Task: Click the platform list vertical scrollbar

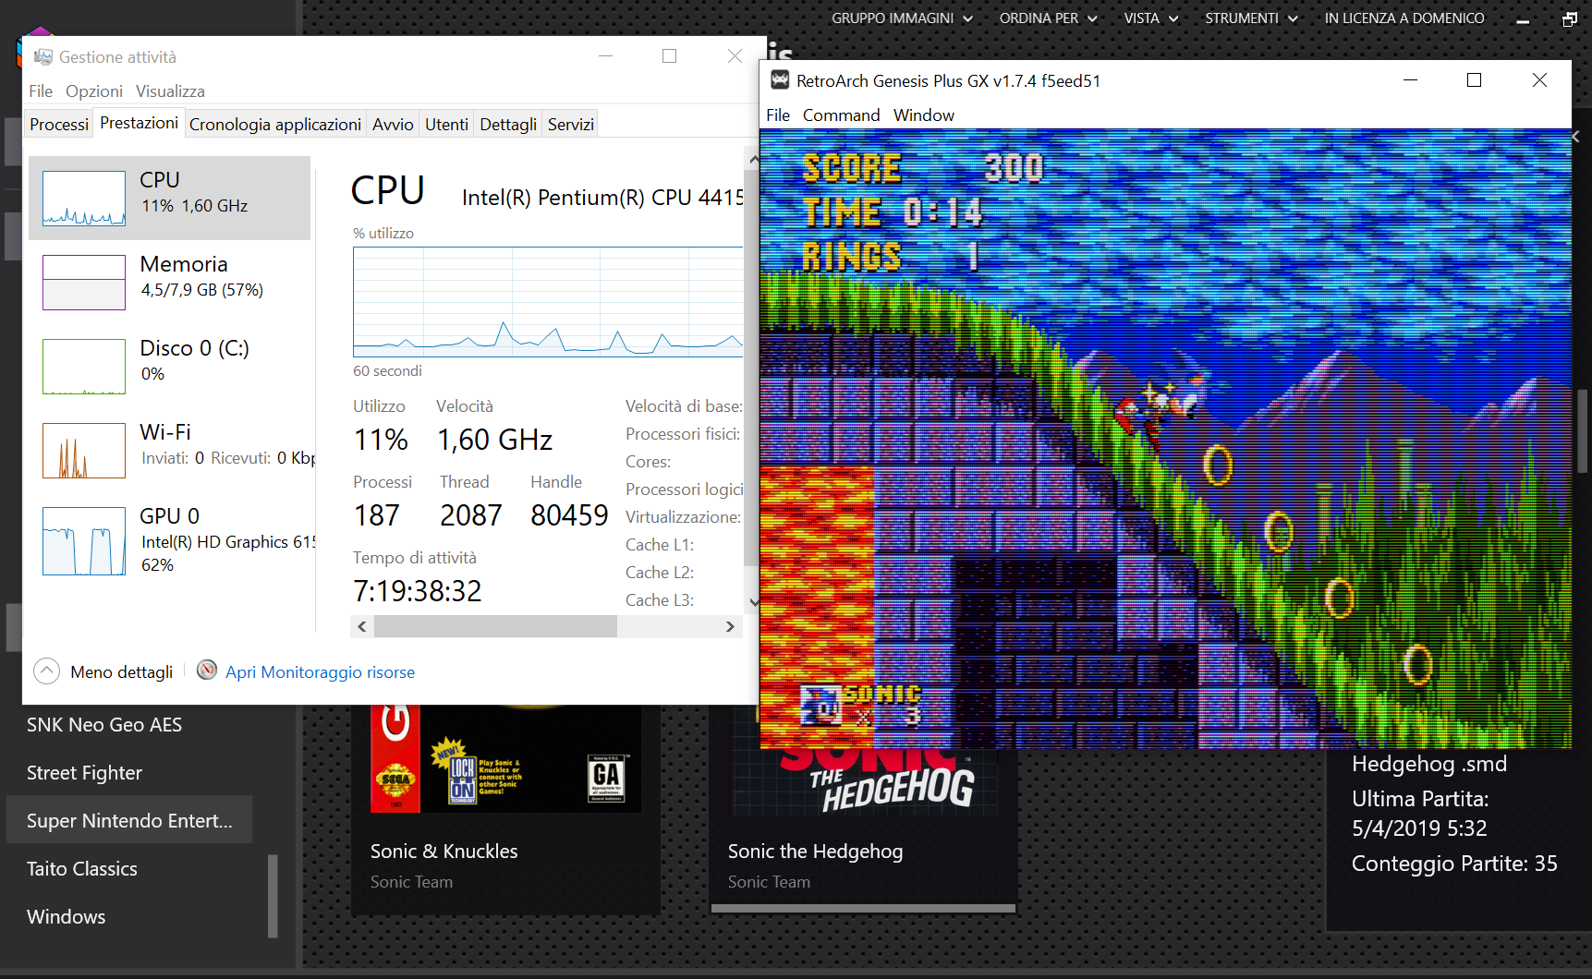Action: [x=273, y=896]
